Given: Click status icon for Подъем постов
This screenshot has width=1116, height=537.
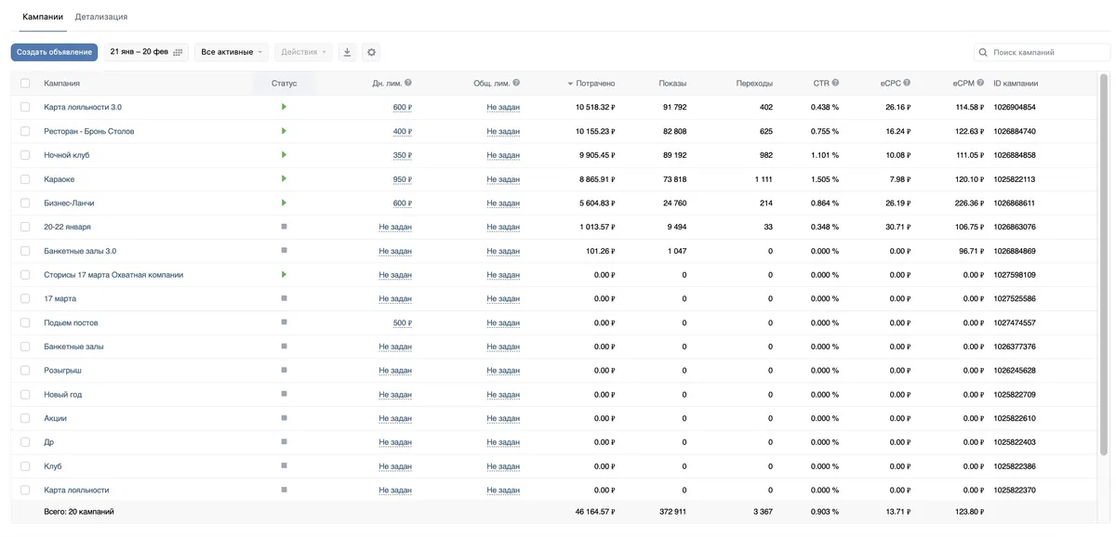Looking at the screenshot, I should point(284,322).
